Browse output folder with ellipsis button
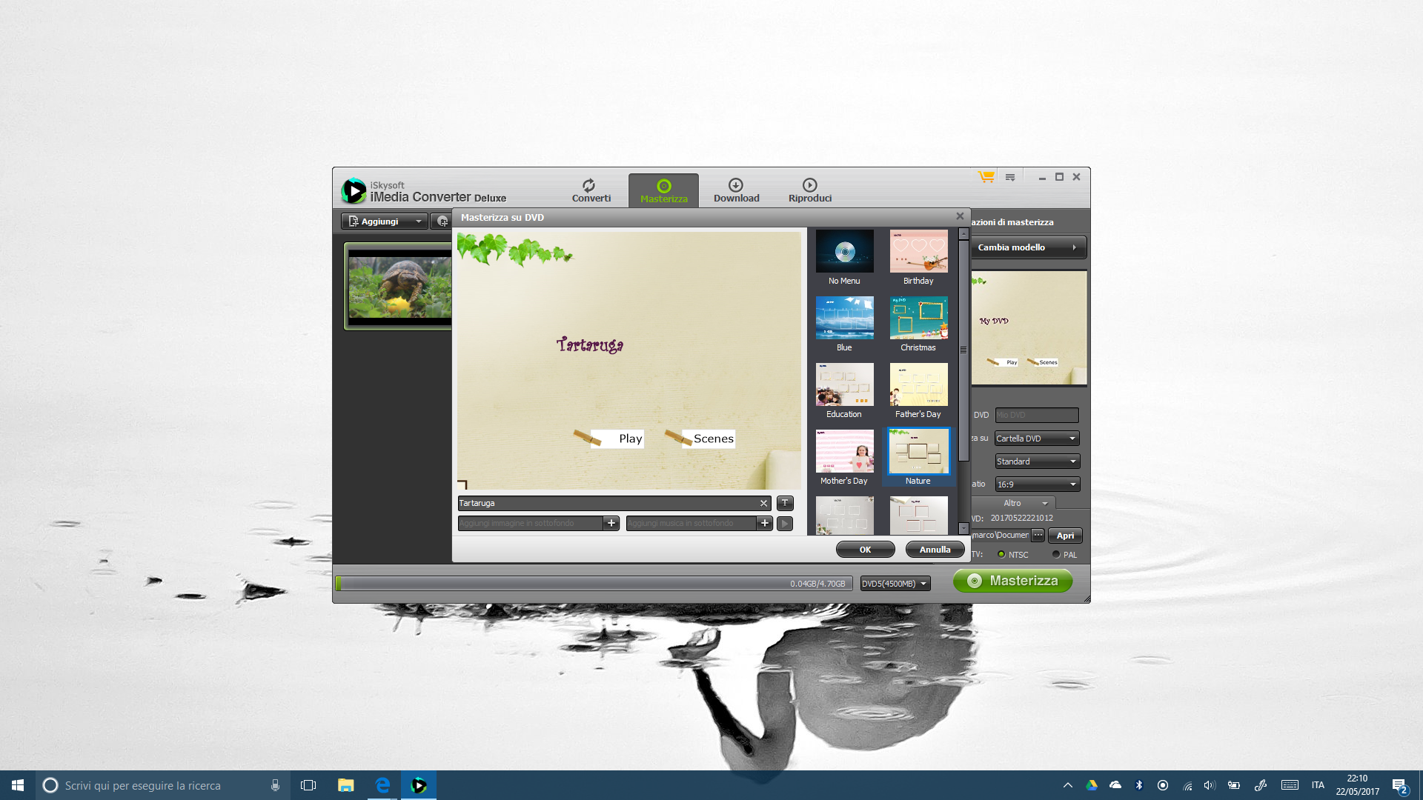The height and width of the screenshot is (800, 1423). click(x=1038, y=535)
